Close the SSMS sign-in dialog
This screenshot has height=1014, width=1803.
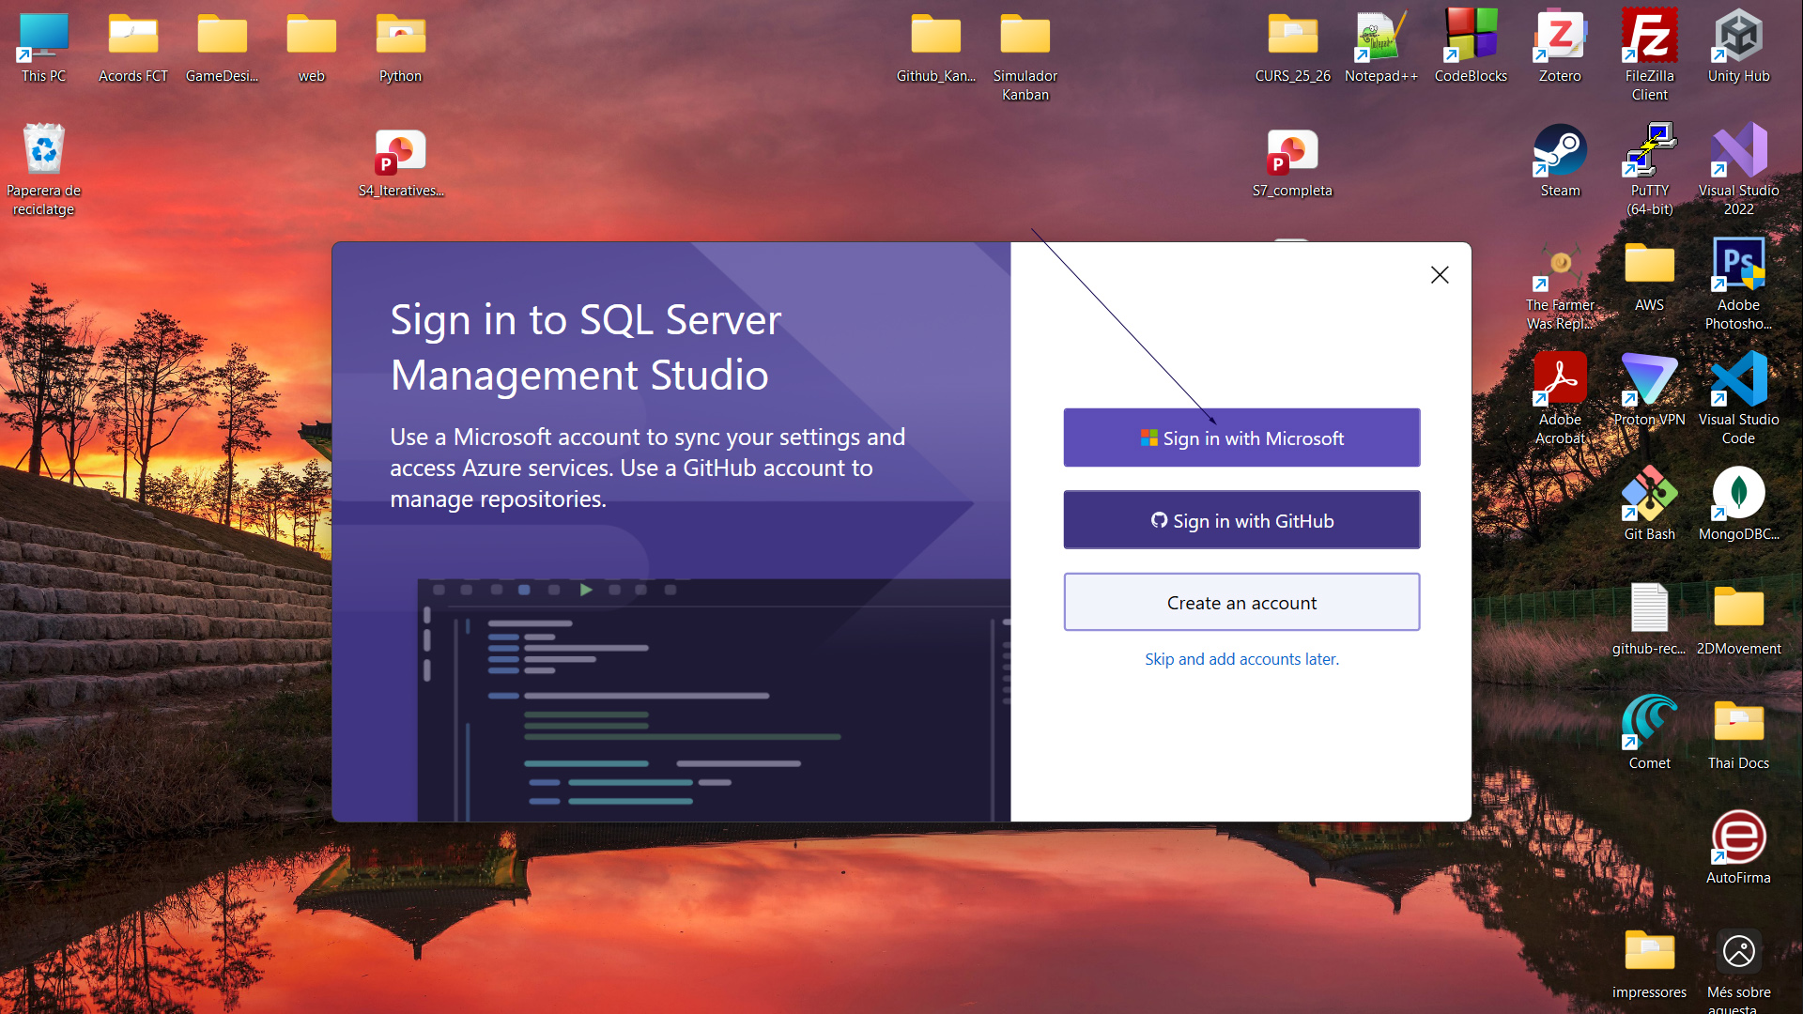click(x=1440, y=275)
